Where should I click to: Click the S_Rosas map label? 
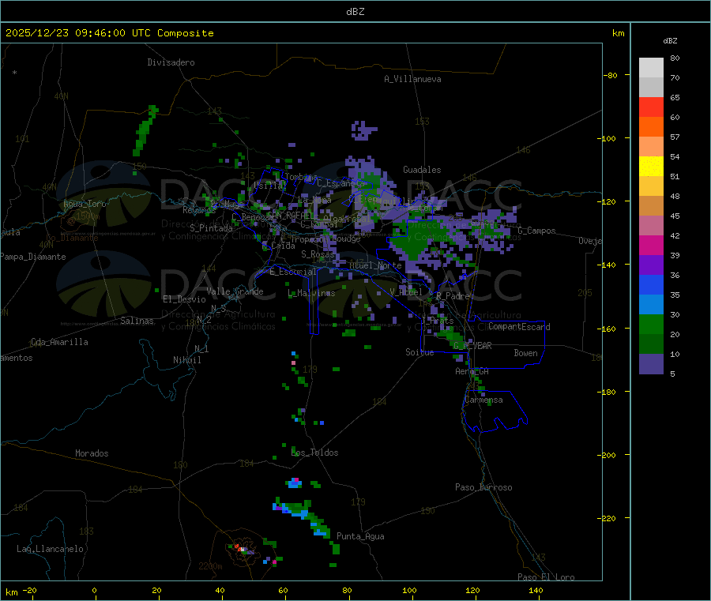(318, 254)
